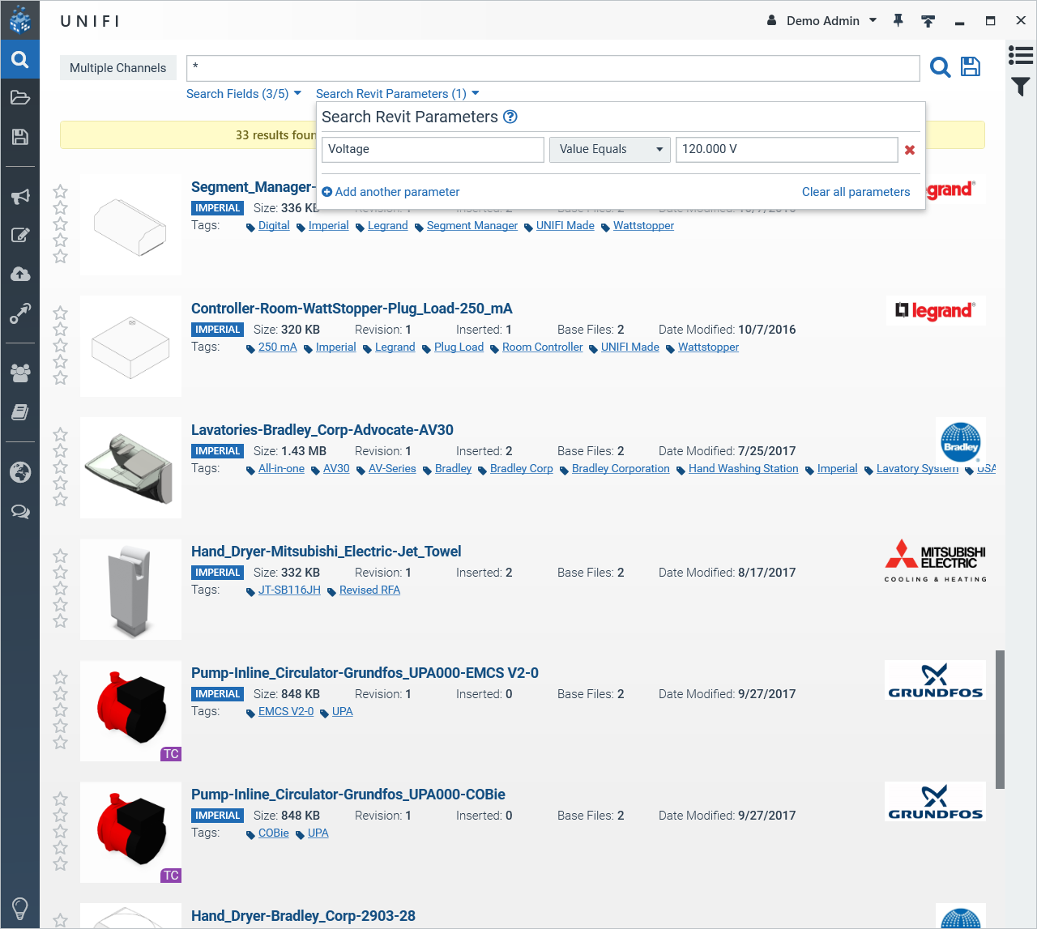Select the Bradley Advocate AV30 lavatory thumbnail
The width and height of the screenshot is (1037, 929).
pyautogui.click(x=130, y=468)
